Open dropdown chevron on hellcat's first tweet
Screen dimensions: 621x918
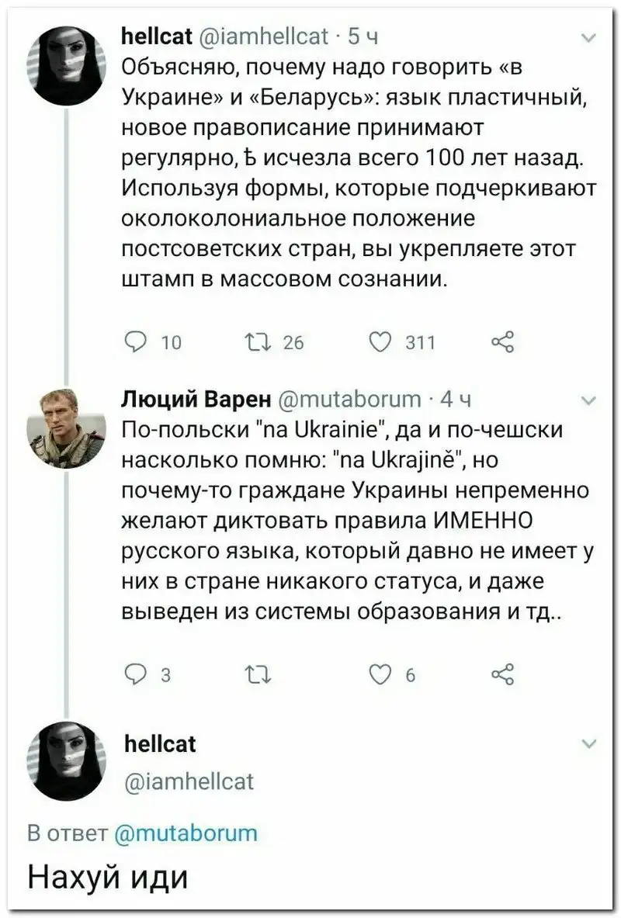coord(588,37)
